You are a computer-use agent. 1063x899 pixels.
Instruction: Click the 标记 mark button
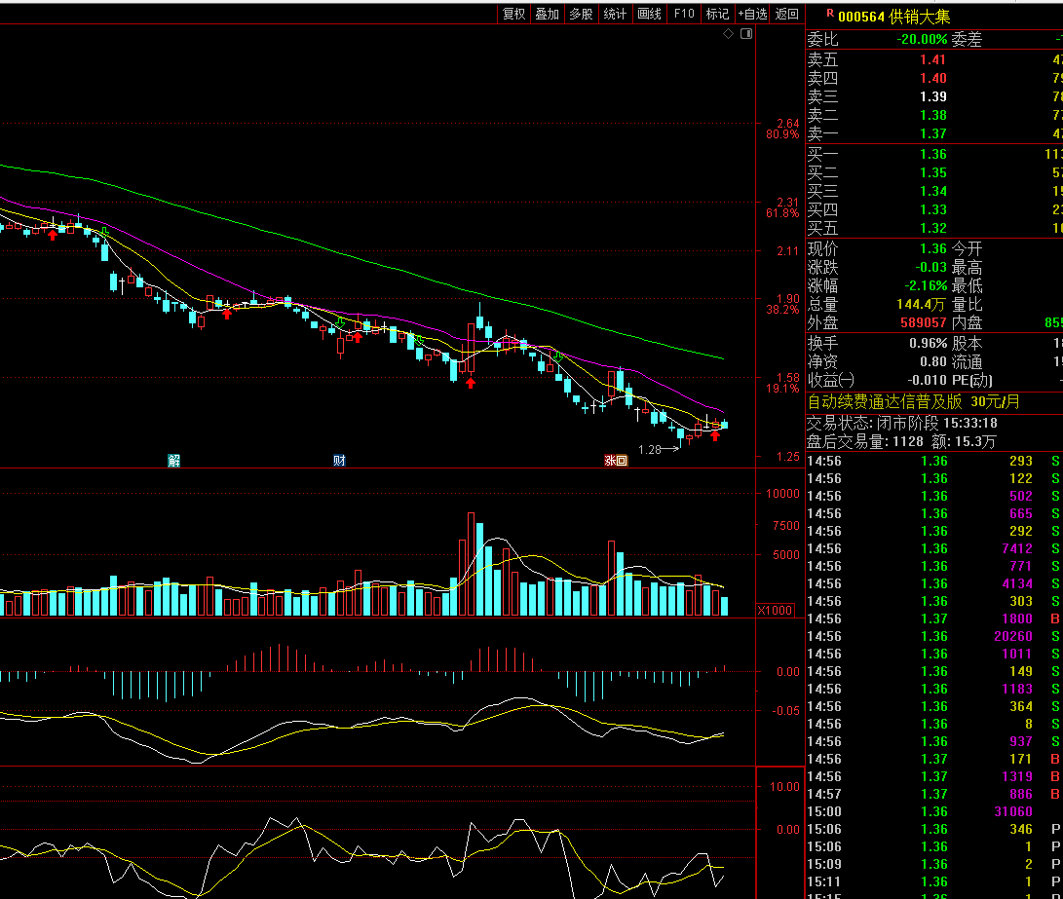717,14
